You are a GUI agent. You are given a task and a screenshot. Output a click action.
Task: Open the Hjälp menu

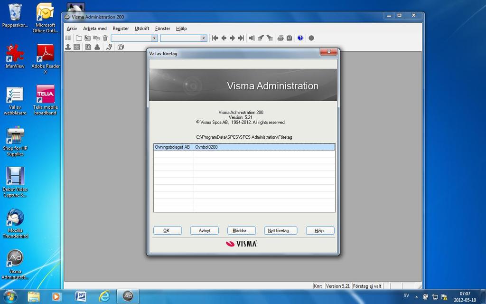(181, 28)
